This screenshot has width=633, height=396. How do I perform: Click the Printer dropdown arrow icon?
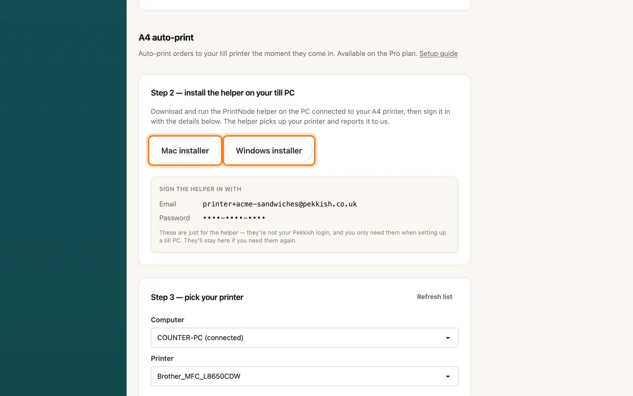[x=448, y=377]
